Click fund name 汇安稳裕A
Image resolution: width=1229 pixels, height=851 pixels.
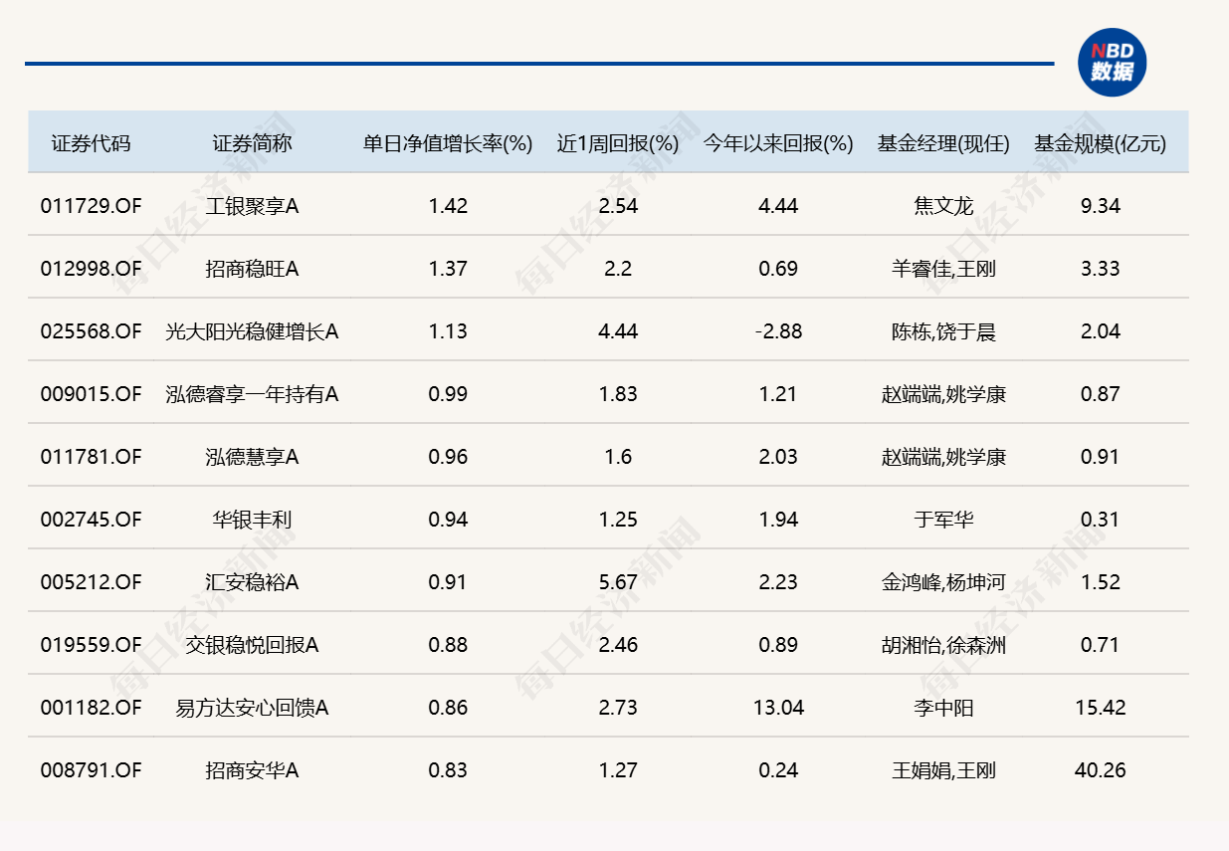(x=252, y=582)
